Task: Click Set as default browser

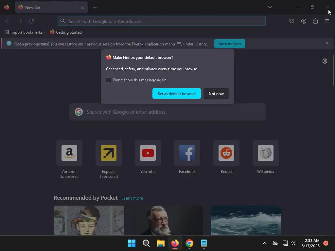Action: [176, 93]
